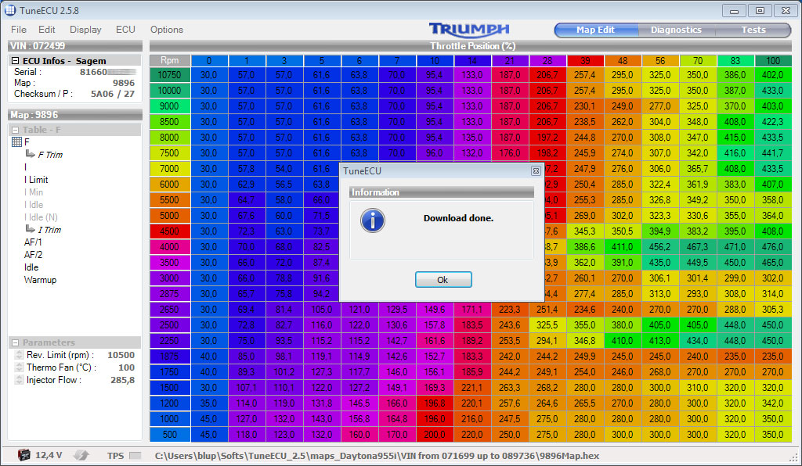This screenshot has height=466, width=802.
Task: Adjust the Rev. Limit stepper
Action: click(19, 355)
